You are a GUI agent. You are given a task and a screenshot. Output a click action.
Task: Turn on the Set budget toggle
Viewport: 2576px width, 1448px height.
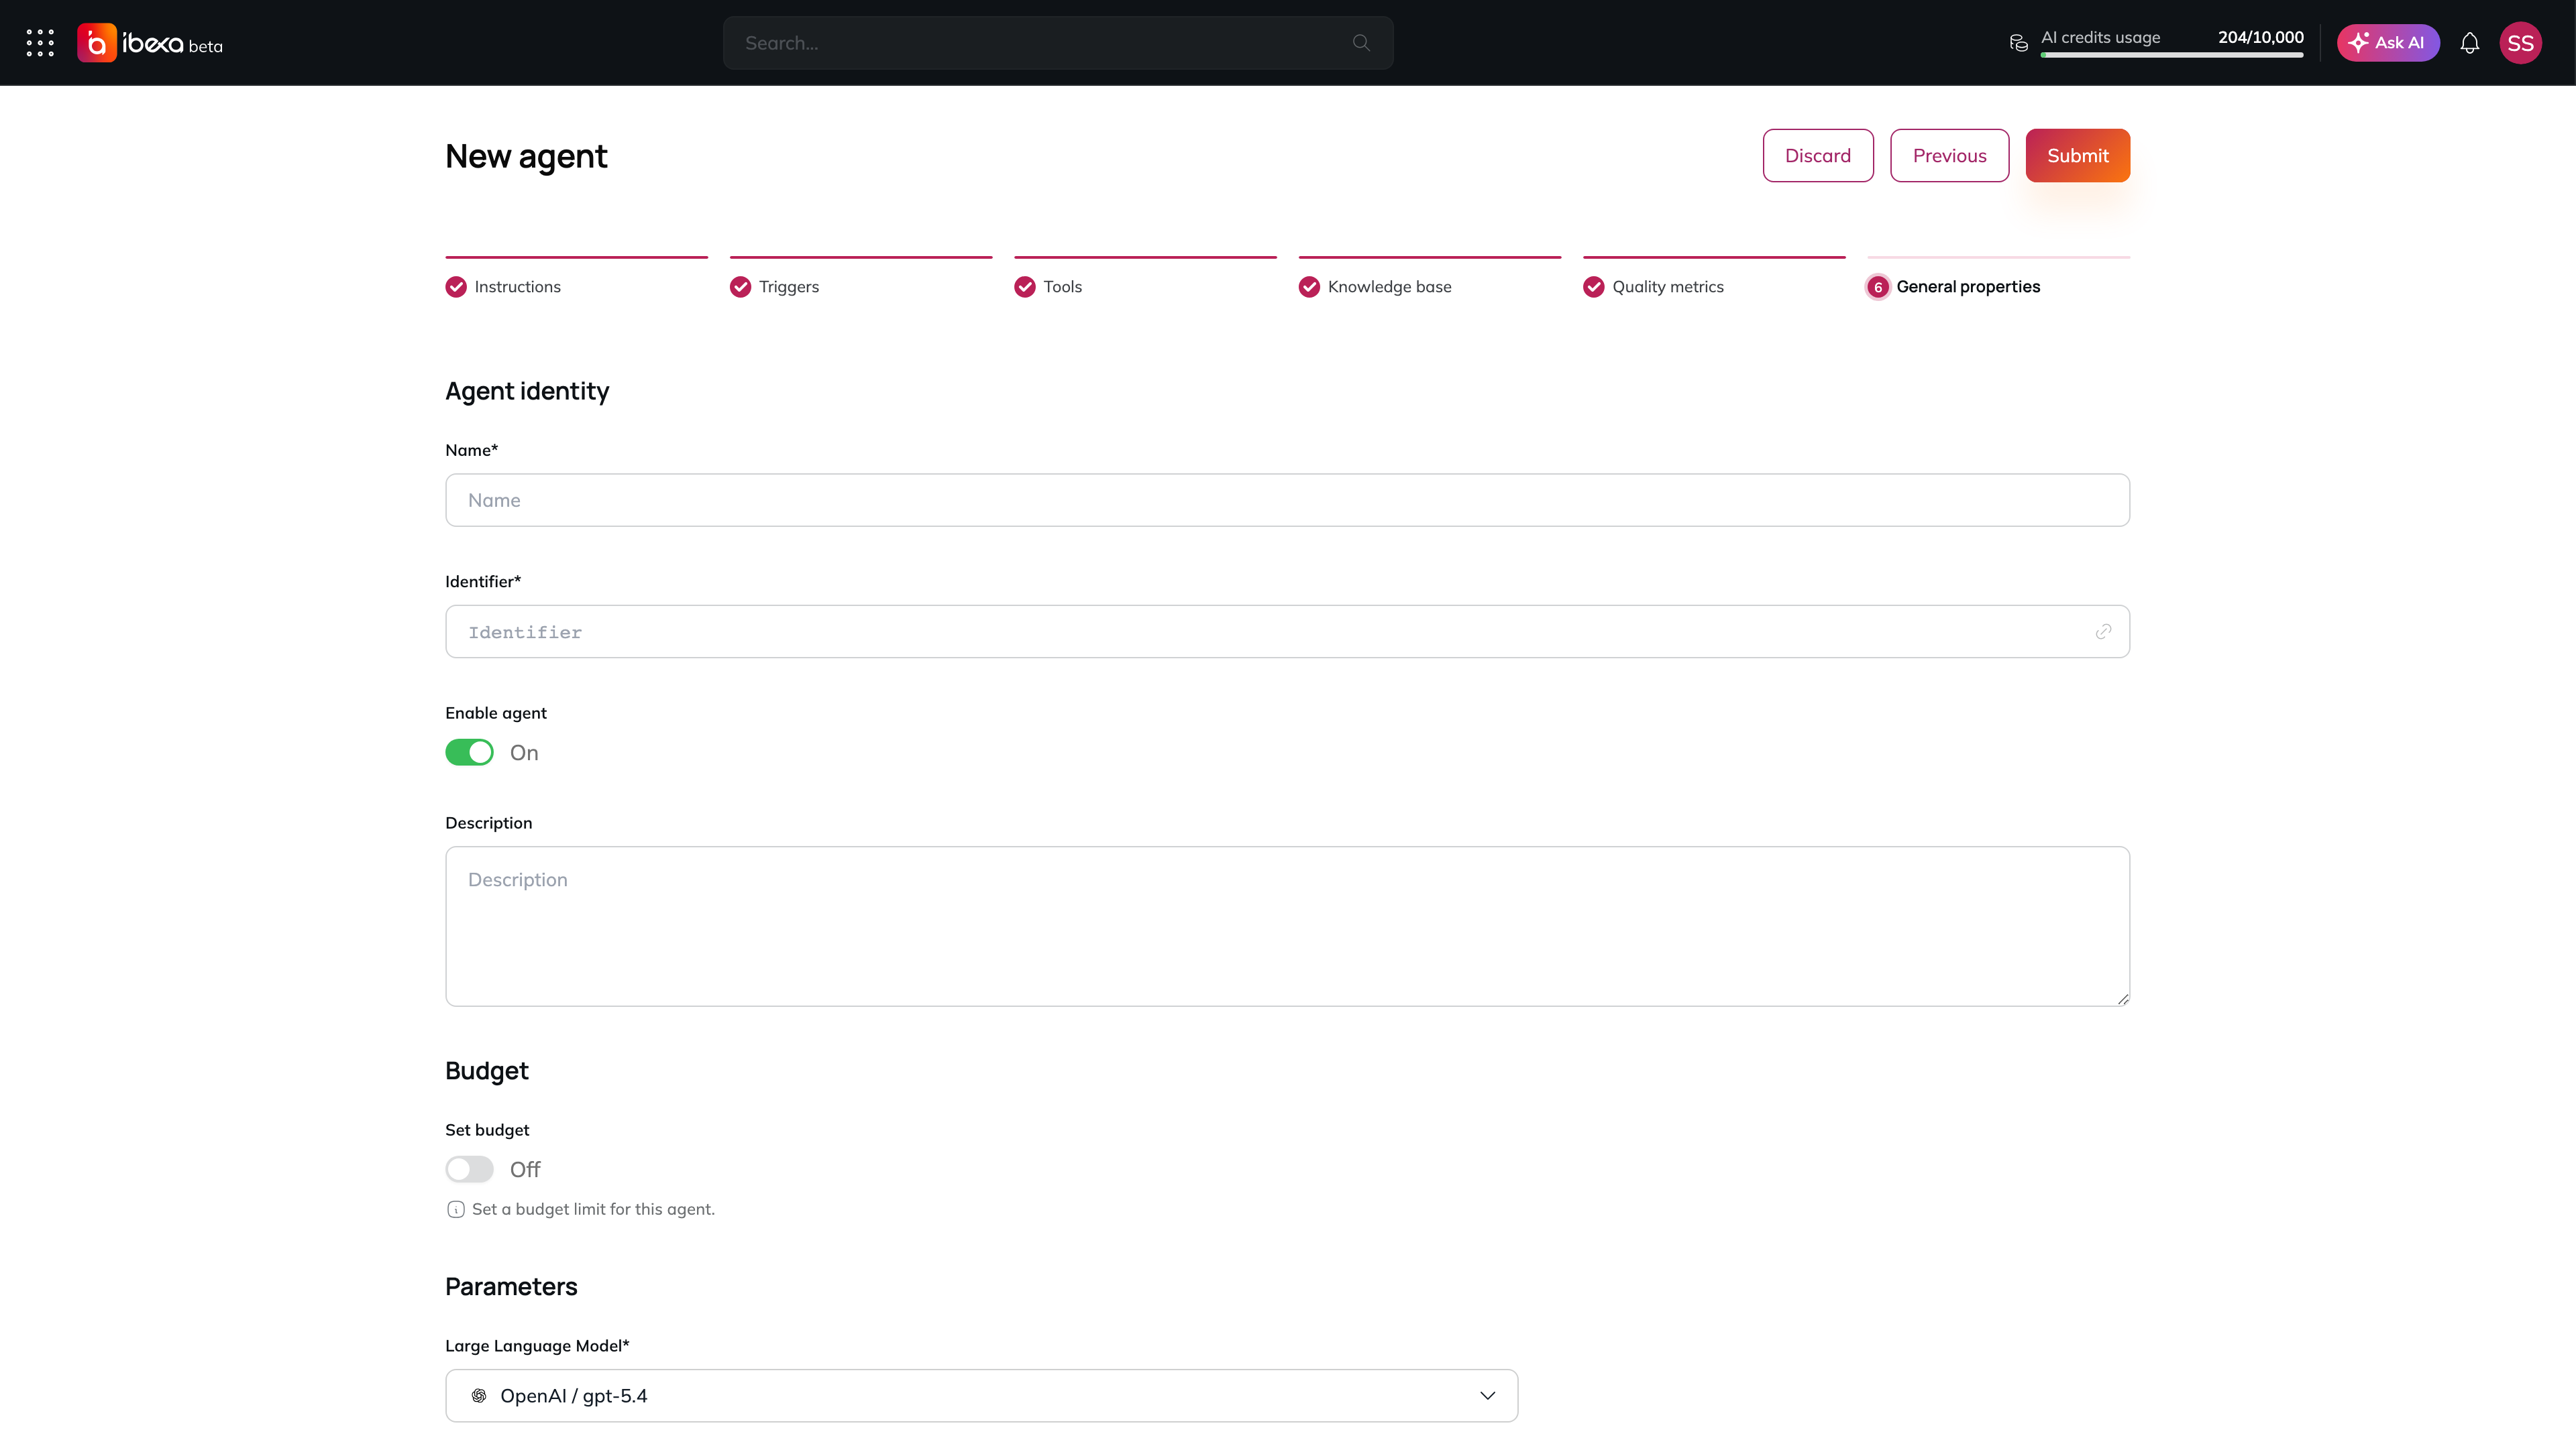point(469,1169)
